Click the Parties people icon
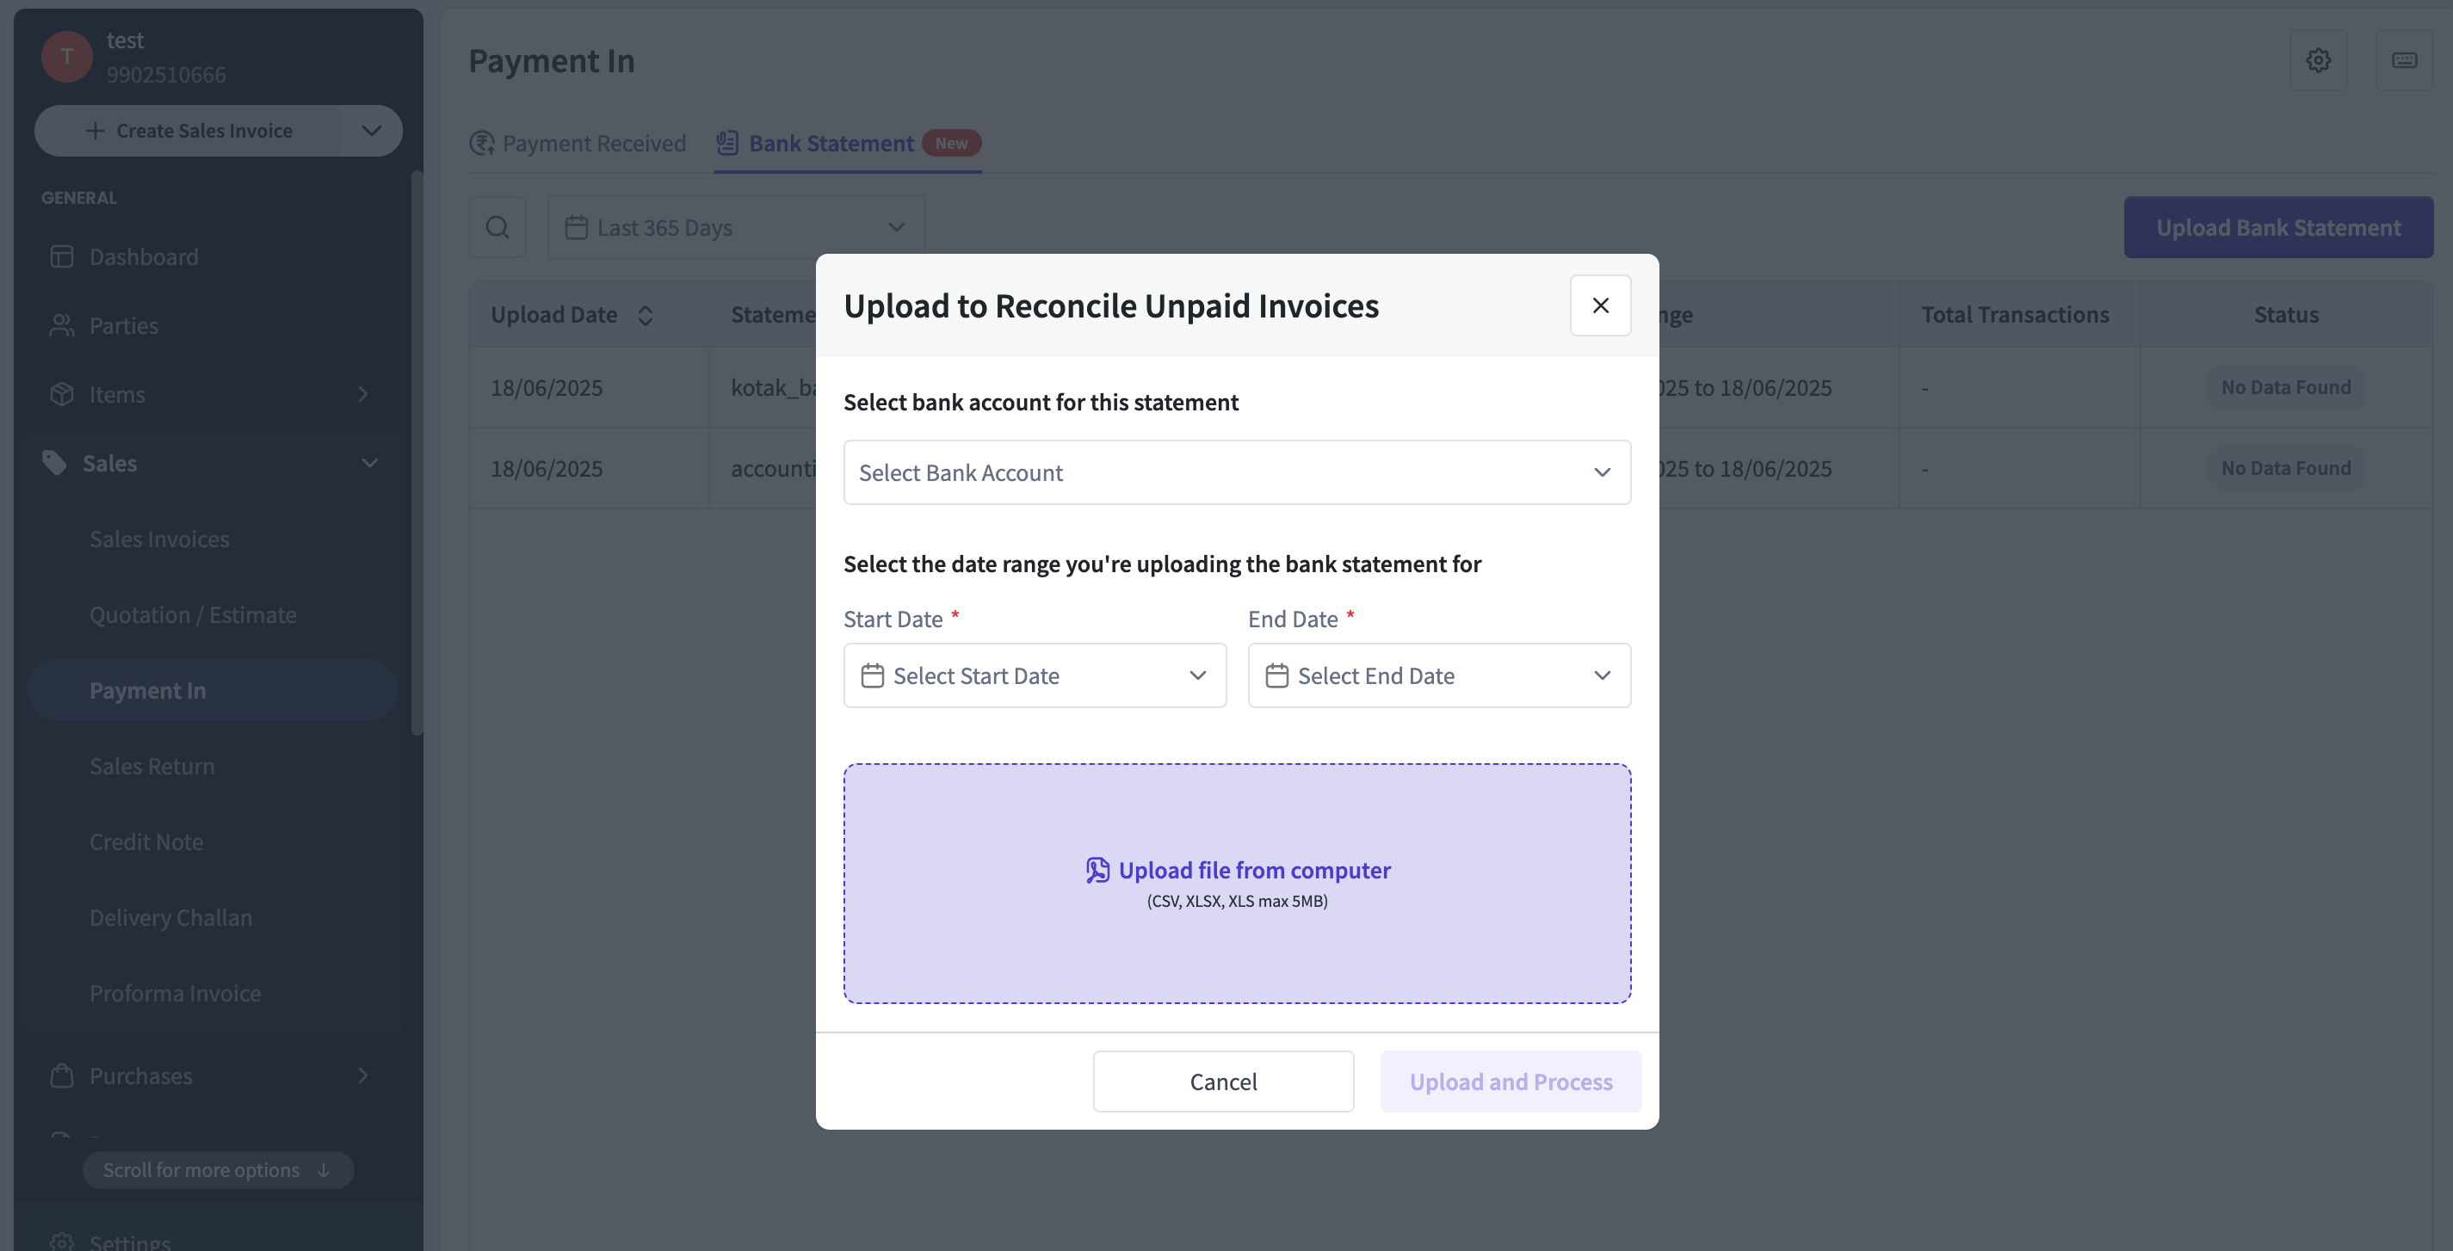 pyautogui.click(x=62, y=324)
